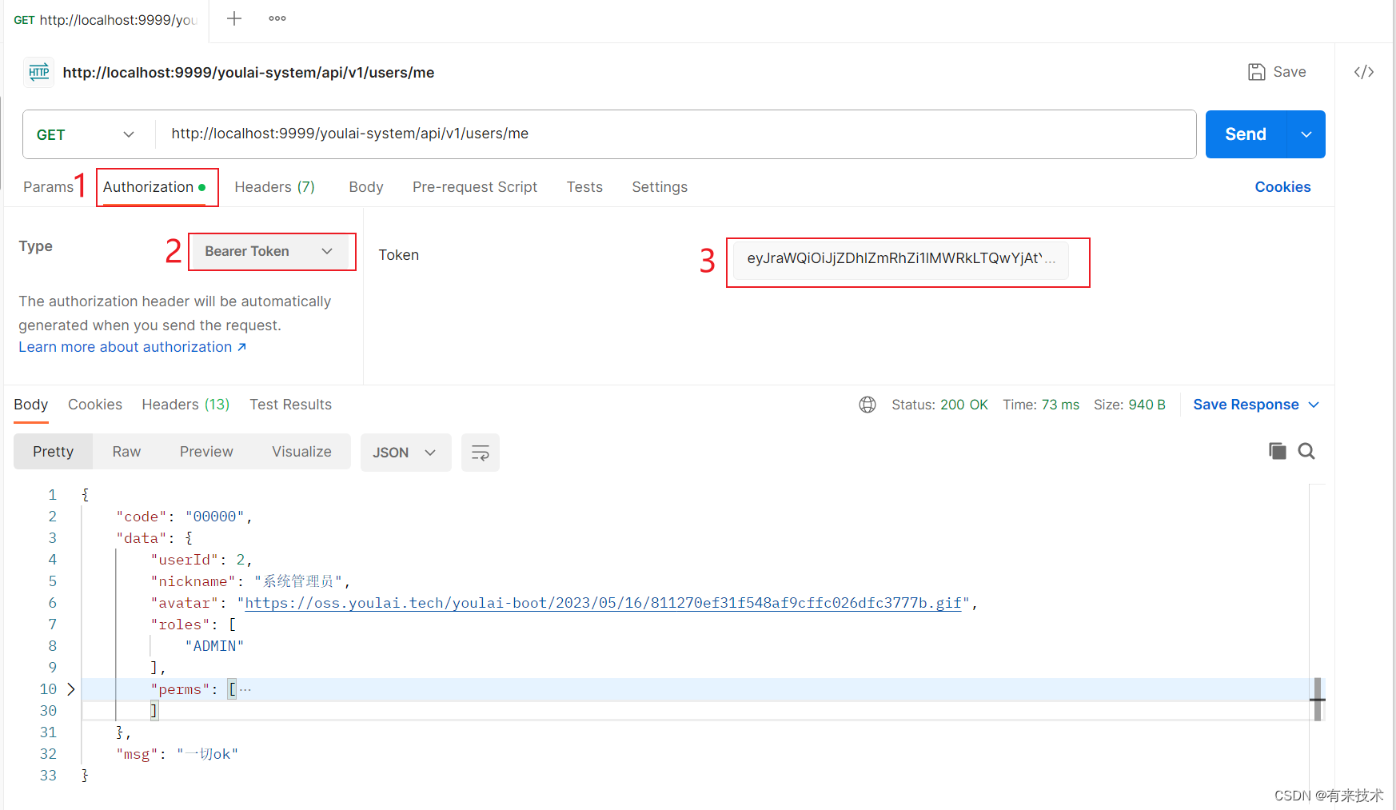Click the response vertical scrollbar thumb

(1318, 699)
